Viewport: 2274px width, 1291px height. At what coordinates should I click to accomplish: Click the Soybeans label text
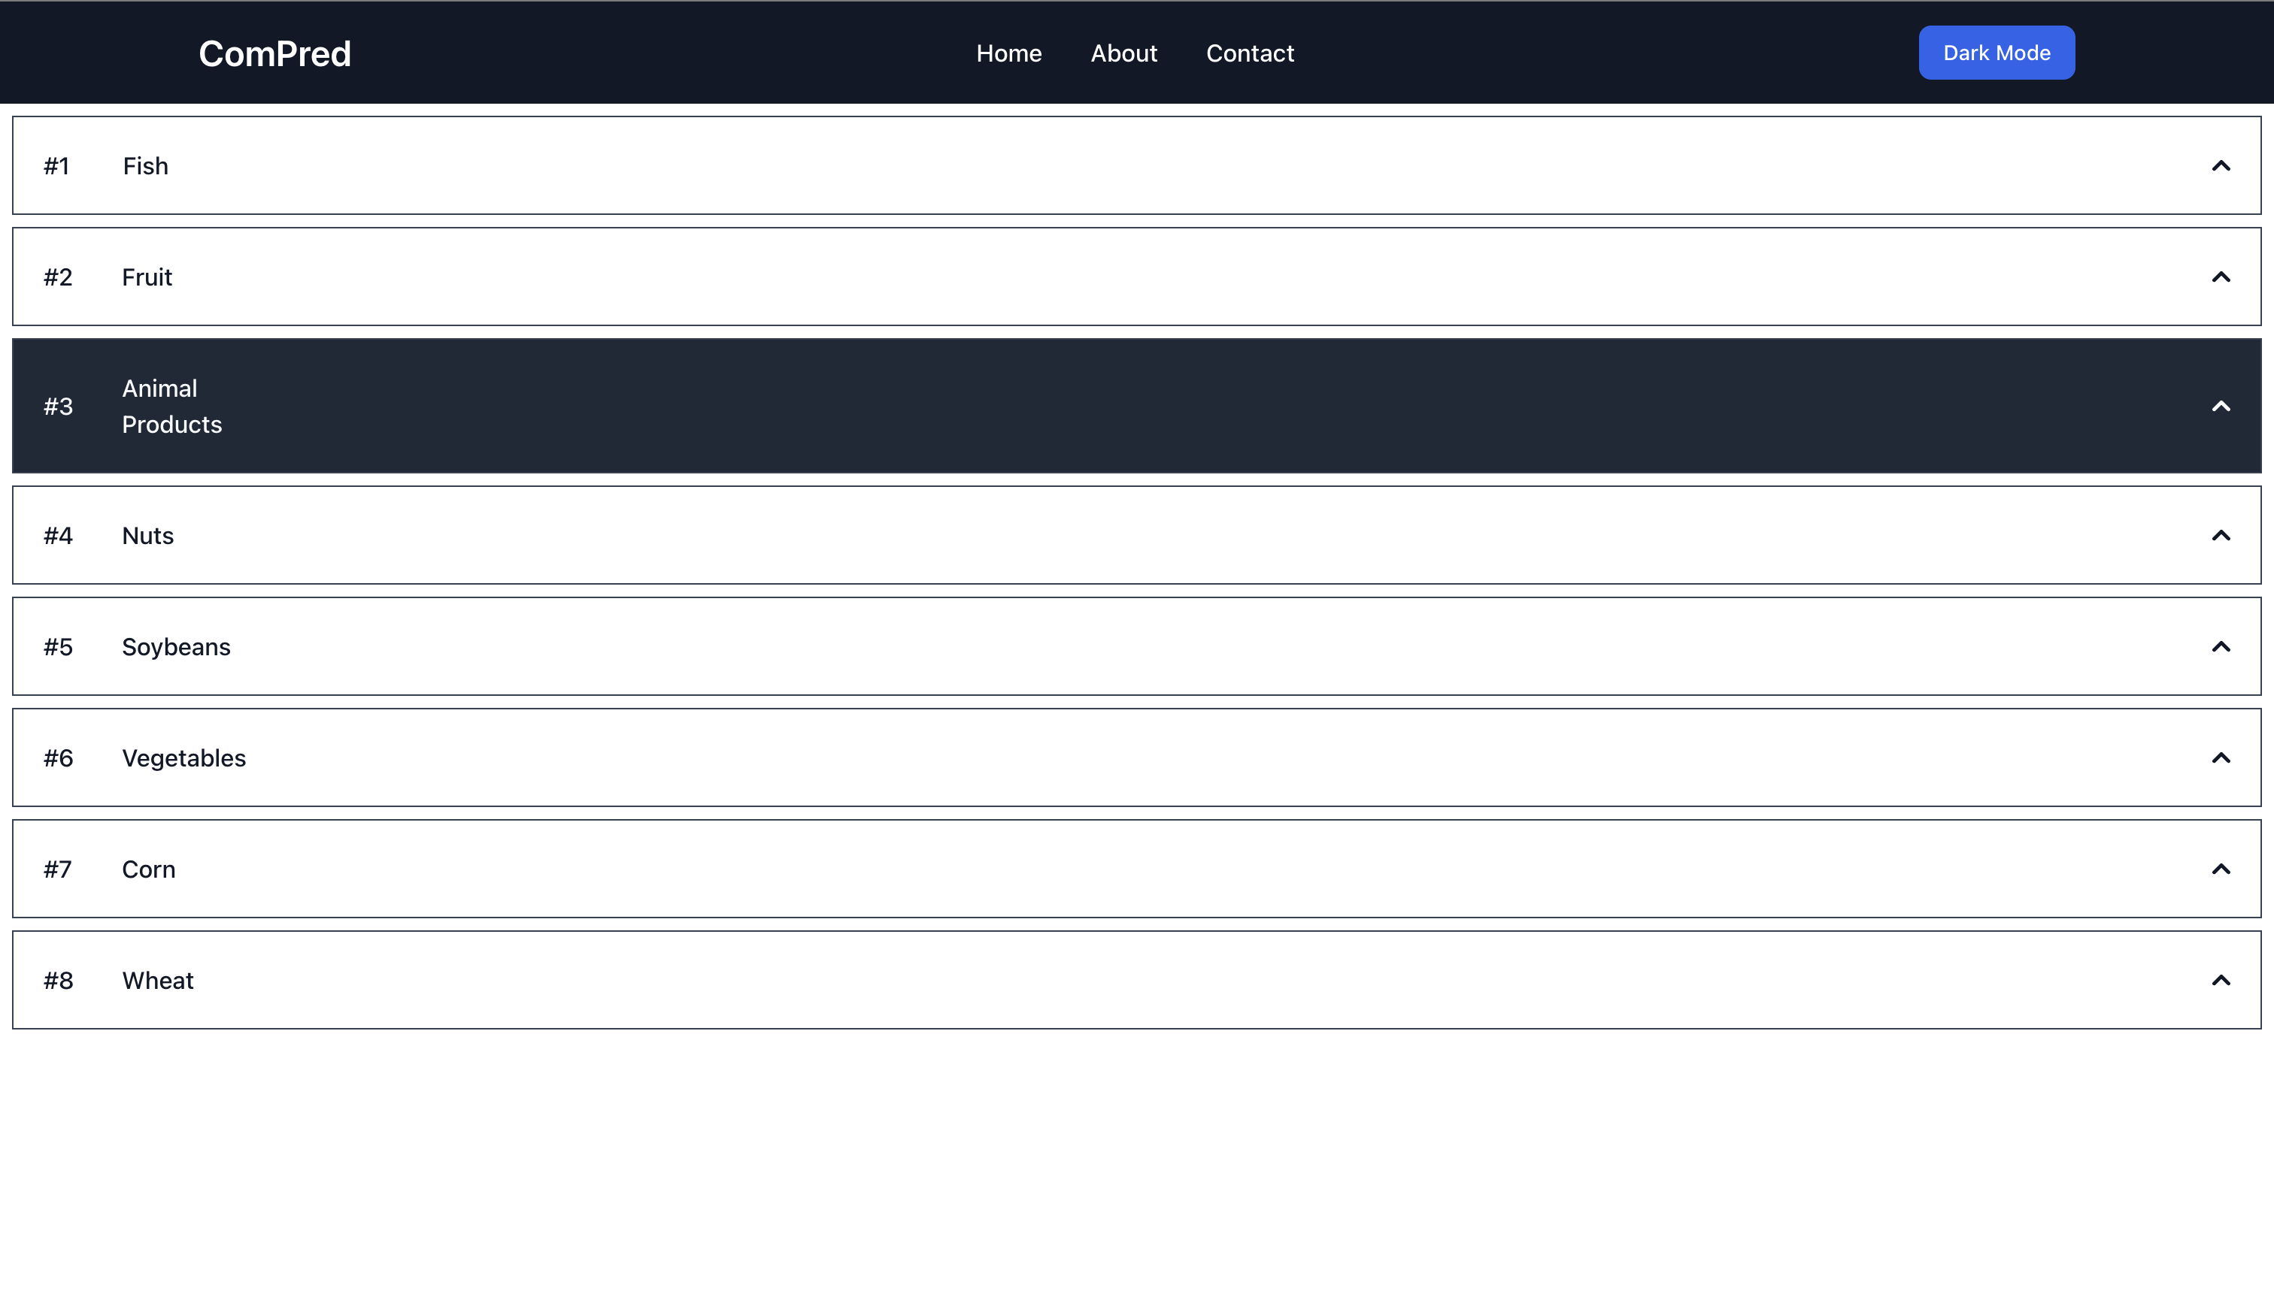click(176, 646)
